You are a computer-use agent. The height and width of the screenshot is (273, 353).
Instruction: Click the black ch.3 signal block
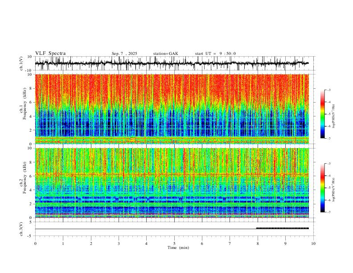283,228
